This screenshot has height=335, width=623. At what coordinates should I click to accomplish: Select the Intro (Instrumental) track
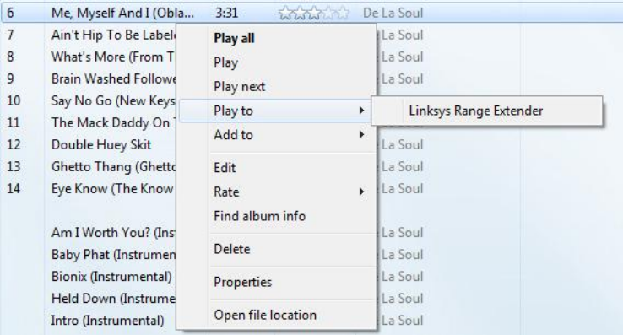(x=108, y=321)
